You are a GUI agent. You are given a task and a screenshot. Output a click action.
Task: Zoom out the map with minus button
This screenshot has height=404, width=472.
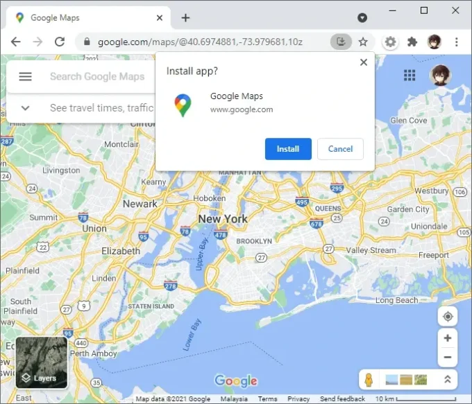click(448, 358)
